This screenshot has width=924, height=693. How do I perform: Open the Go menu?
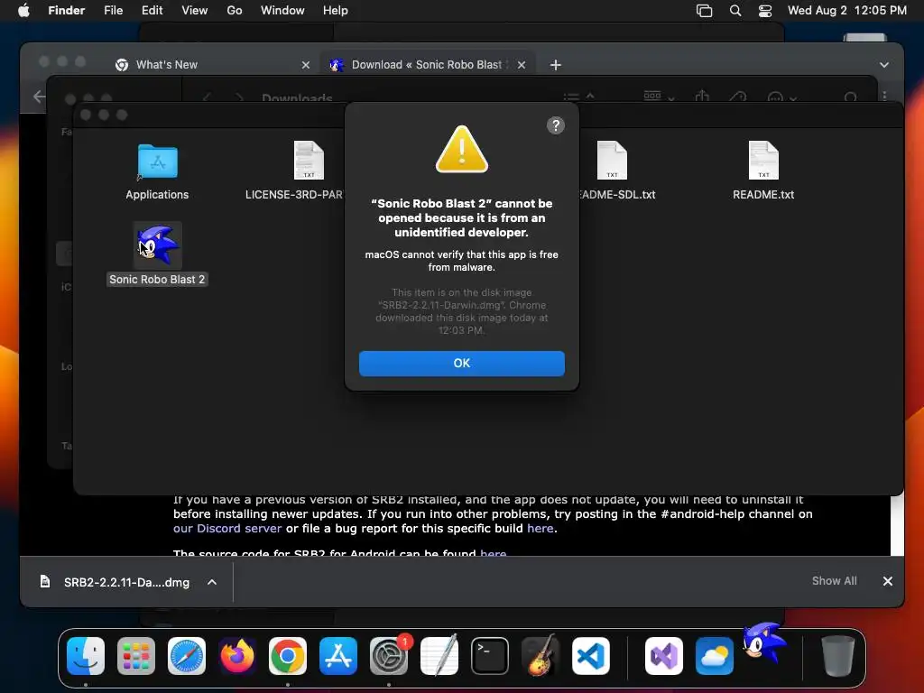[x=234, y=10]
